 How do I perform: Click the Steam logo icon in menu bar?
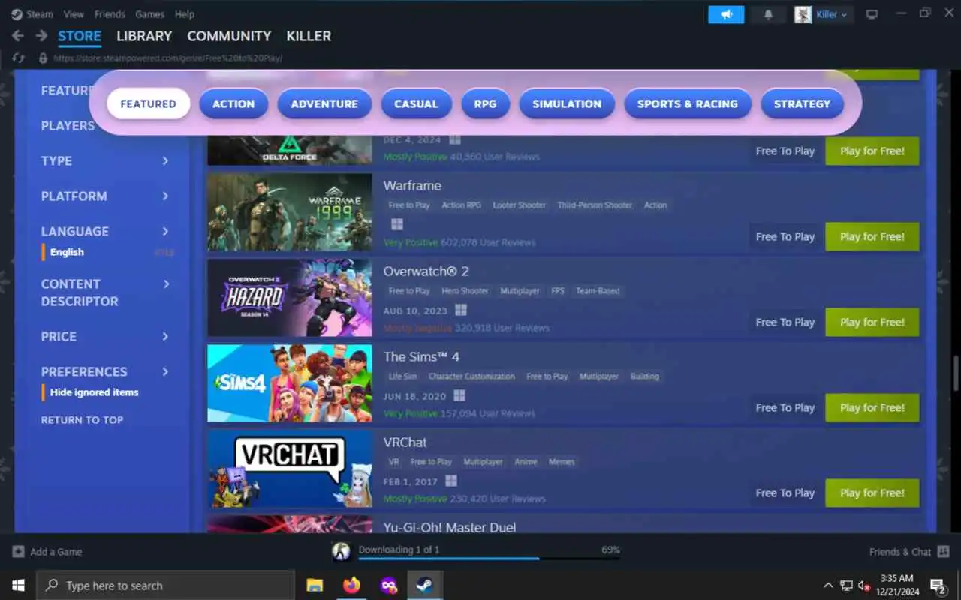[17, 14]
